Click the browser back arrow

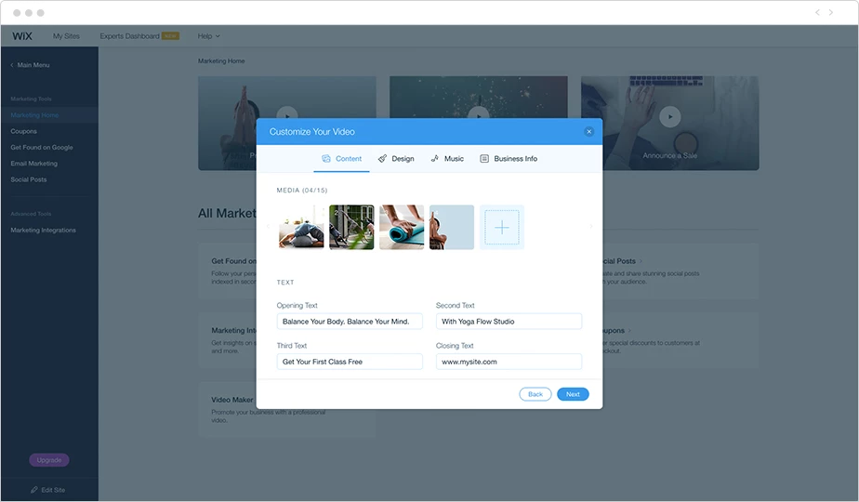click(x=817, y=12)
